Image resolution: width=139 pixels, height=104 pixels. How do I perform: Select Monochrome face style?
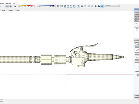pos(102,6)
